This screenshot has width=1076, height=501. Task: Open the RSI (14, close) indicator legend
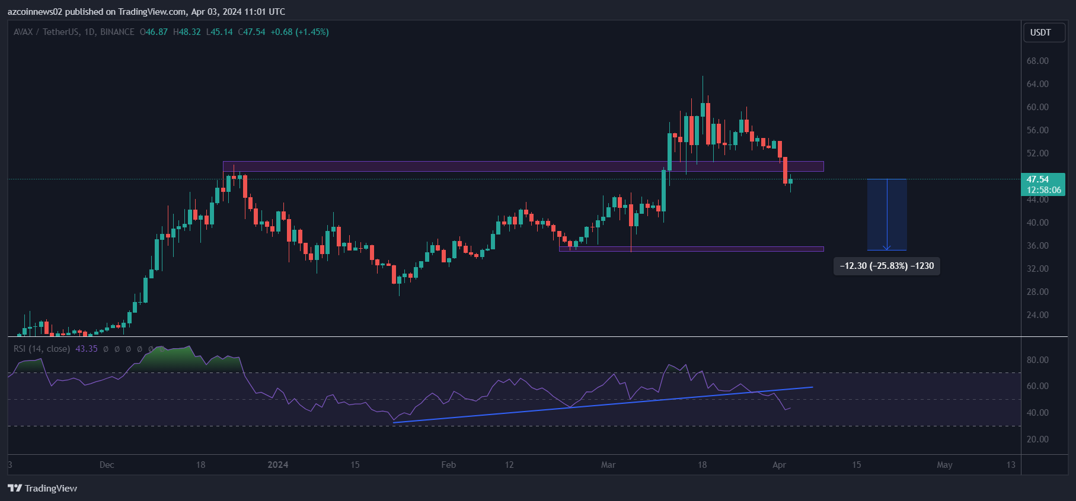click(x=41, y=349)
